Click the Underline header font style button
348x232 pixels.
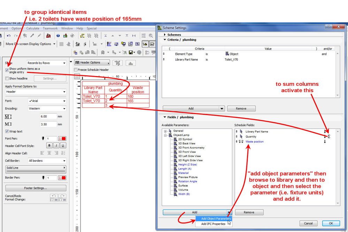coord(63,145)
